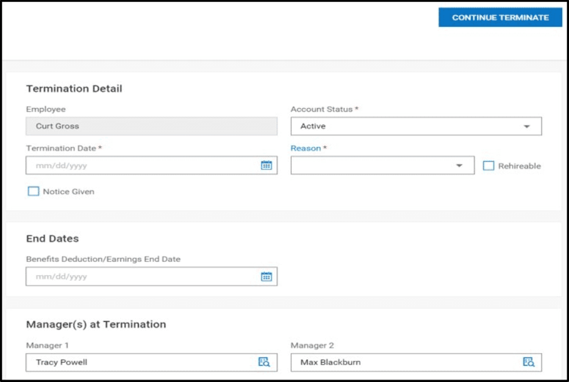Click Manager 2 lookup search icon
569x382 pixels.
click(x=528, y=362)
